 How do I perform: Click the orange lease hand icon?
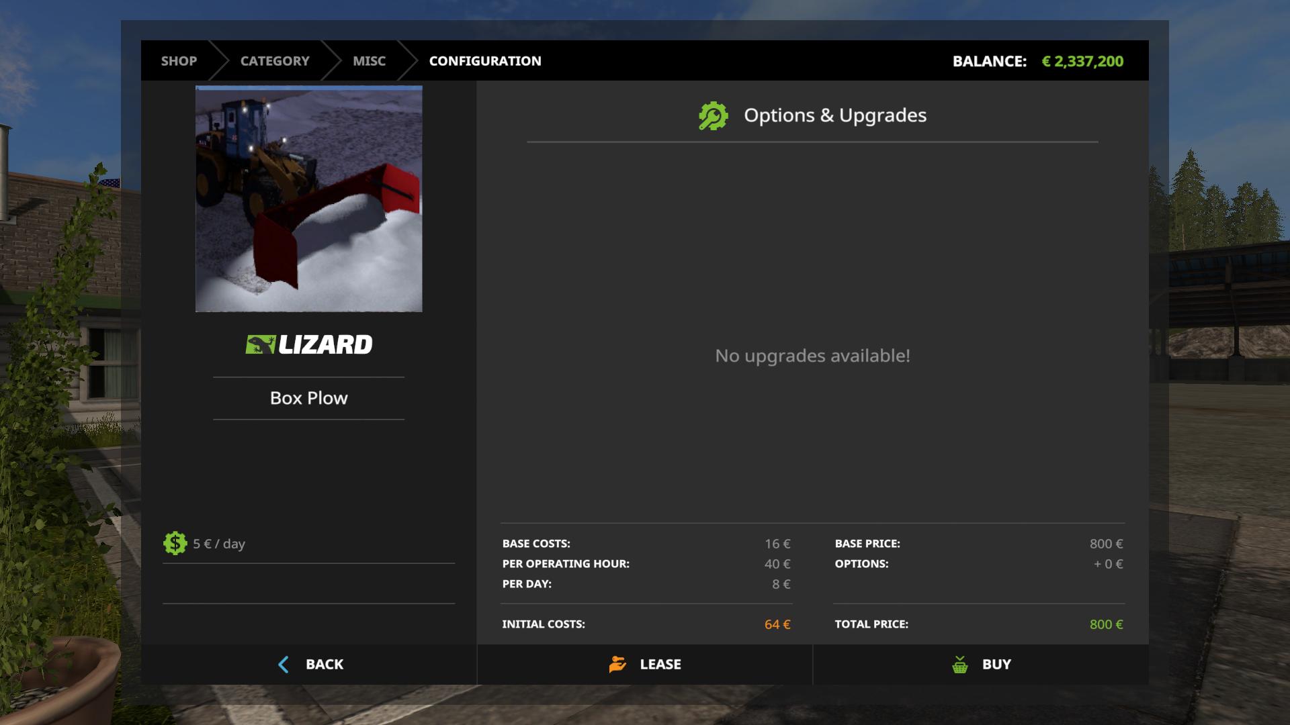click(617, 665)
